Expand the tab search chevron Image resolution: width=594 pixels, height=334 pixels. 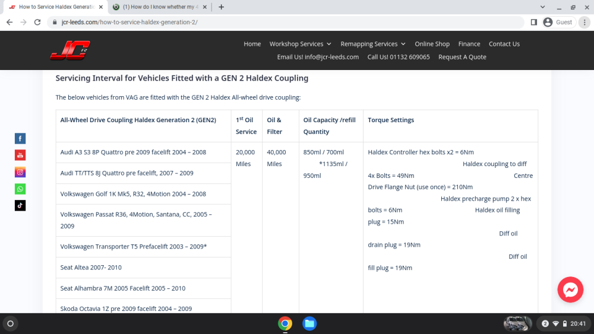pos(542,7)
